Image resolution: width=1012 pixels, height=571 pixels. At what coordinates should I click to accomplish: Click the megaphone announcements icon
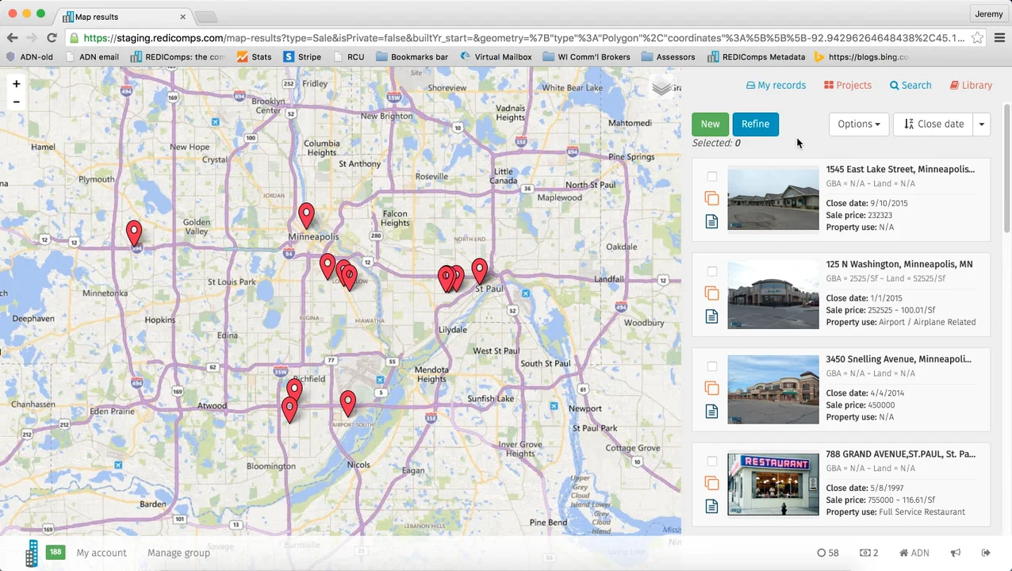pos(956,553)
